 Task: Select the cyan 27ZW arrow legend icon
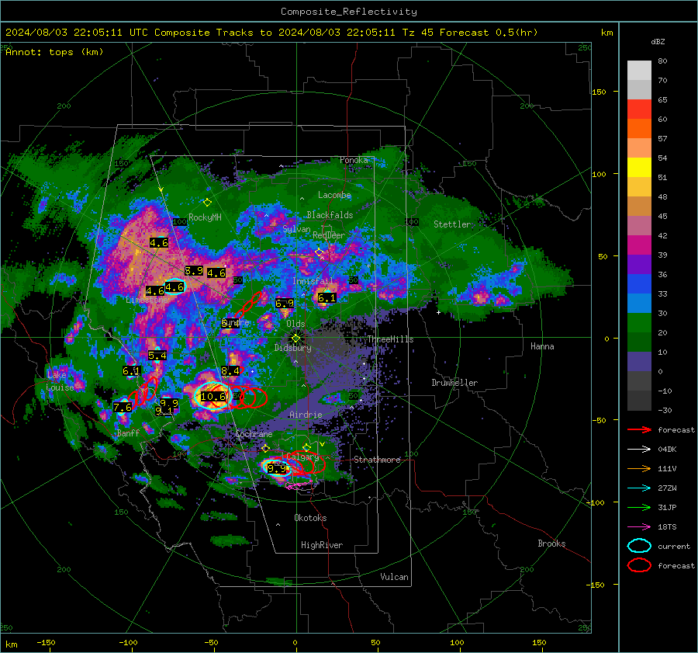(x=639, y=488)
